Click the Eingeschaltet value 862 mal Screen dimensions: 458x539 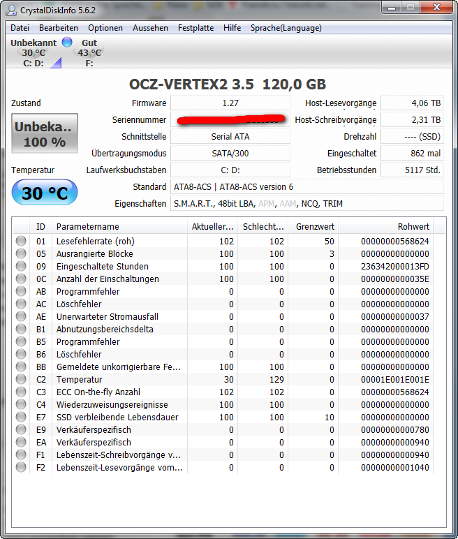tap(412, 154)
